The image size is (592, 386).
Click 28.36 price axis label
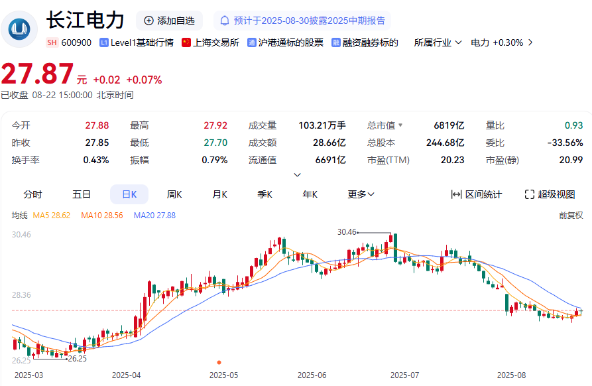coord(21,295)
